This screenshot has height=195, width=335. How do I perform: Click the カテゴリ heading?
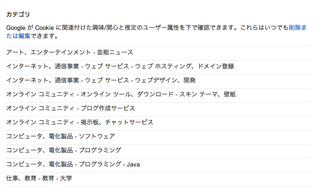pyautogui.click(x=18, y=14)
